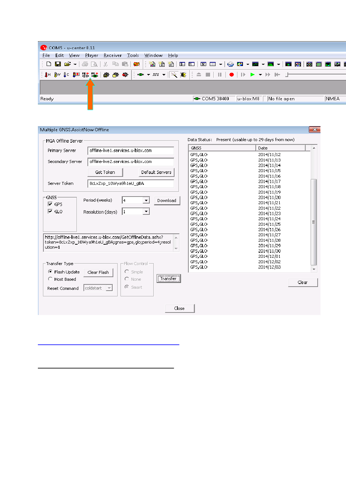The height and width of the screenshot is (490, 346).
Task: Click the Warmstart (W) receiver icon
Action: [x=57, y=75]
